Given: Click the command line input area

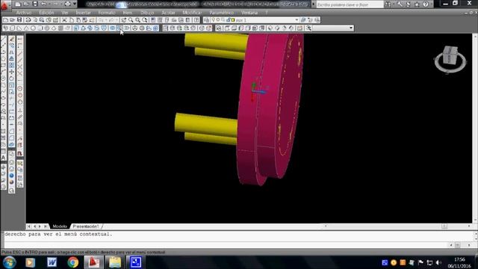Looking at the screenshot, I should (226, 244).
